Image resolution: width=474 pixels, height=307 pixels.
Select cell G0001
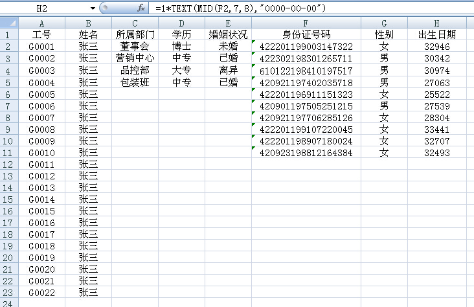point(41,46)
